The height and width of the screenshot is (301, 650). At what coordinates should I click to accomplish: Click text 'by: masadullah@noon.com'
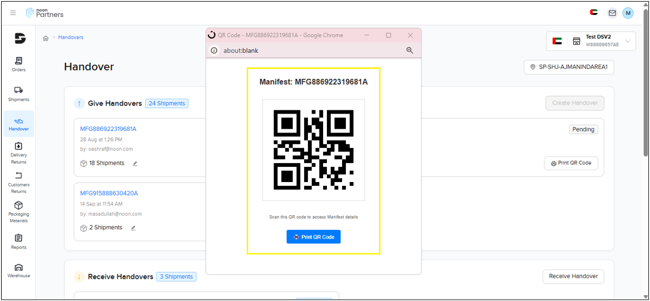coord(111,214)
